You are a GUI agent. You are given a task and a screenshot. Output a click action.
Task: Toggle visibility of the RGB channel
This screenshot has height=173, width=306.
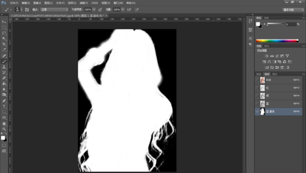[257, 80]
